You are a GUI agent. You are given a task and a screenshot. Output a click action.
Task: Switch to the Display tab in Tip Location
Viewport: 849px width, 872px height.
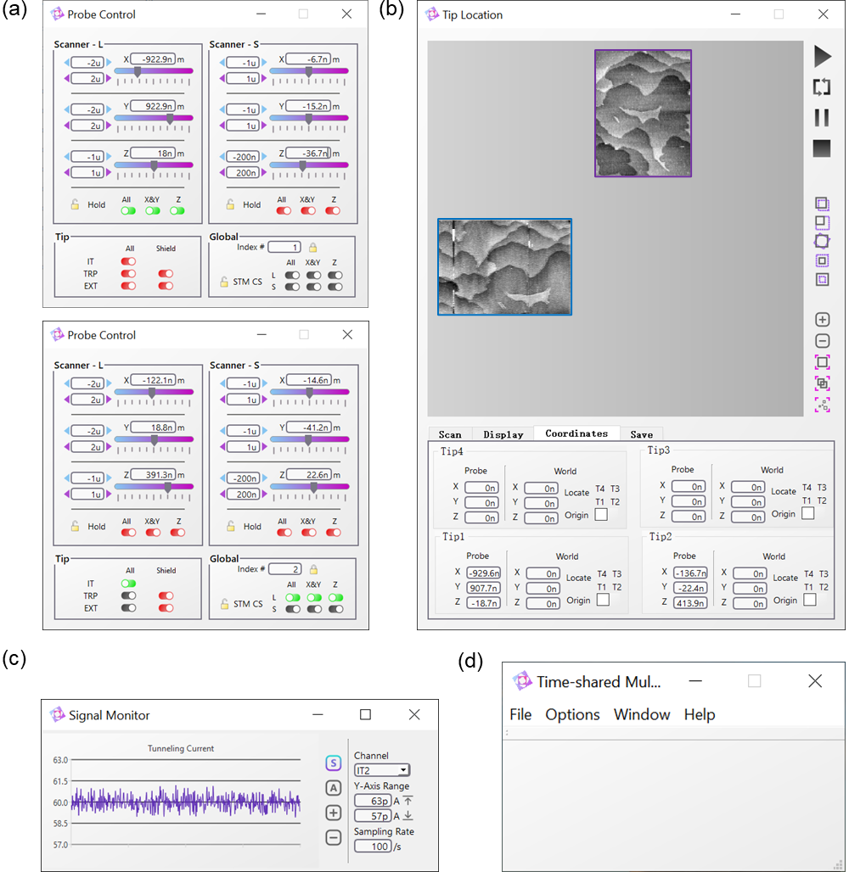click(503, 434)
